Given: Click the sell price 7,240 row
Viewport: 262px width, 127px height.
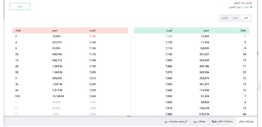Looking at the screenshot, I should tap(70, 96).
